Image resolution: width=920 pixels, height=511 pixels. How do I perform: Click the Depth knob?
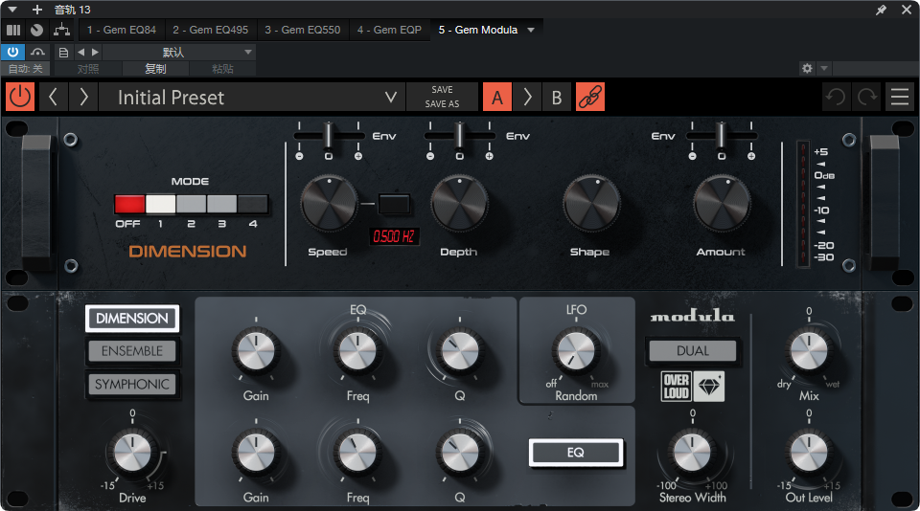pos(459,203)
